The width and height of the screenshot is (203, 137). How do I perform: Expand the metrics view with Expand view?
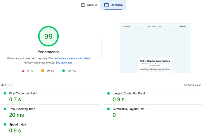192,85
